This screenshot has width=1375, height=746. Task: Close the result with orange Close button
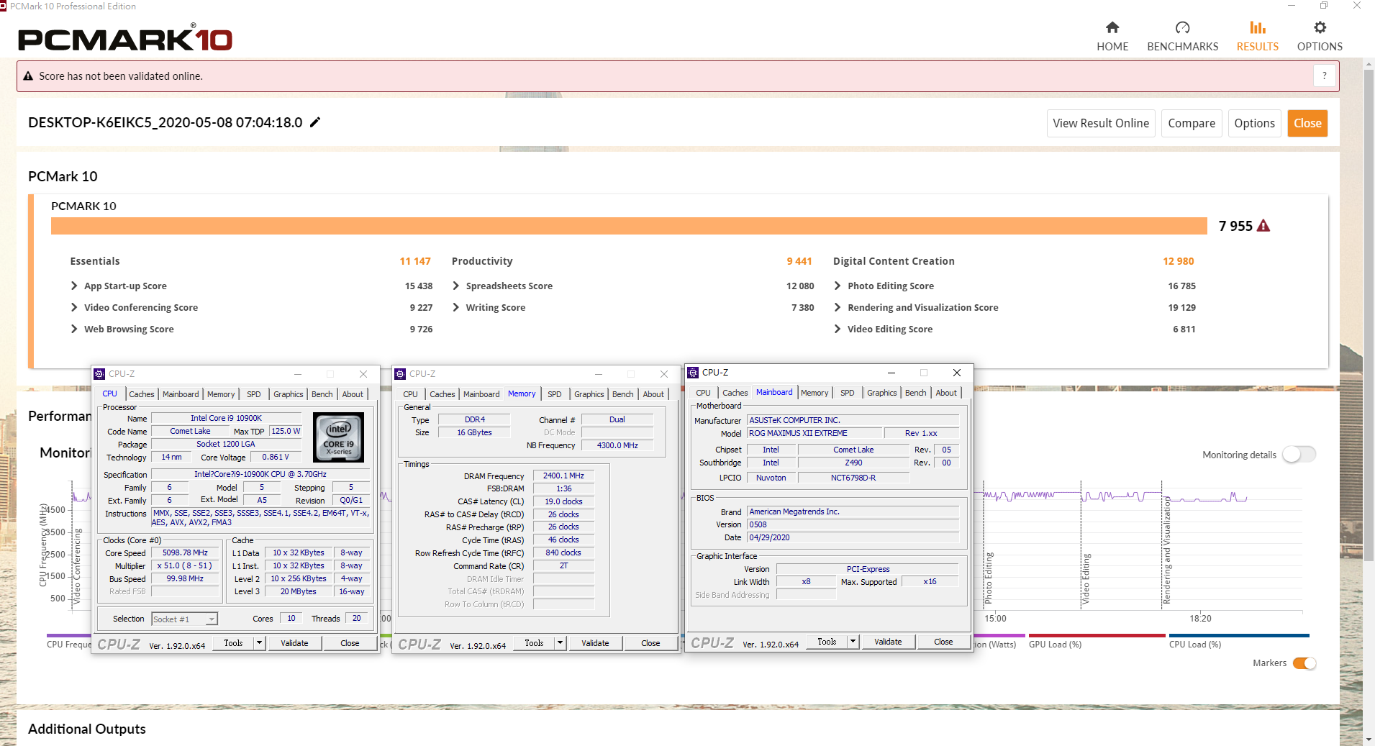pyautogui.click(x=1307, y=123)
